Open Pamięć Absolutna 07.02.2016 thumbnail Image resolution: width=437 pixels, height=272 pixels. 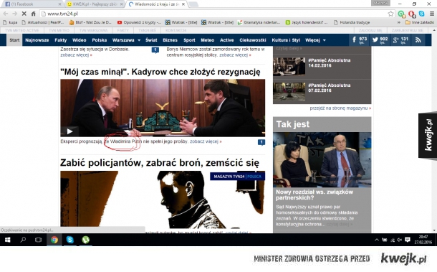click(289, 91)
